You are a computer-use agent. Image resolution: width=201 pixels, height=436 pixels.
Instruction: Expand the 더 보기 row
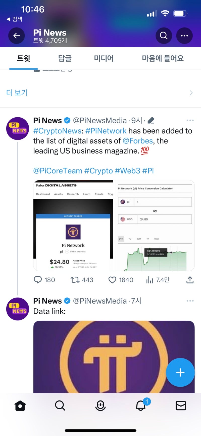click(x=100, y=93)
